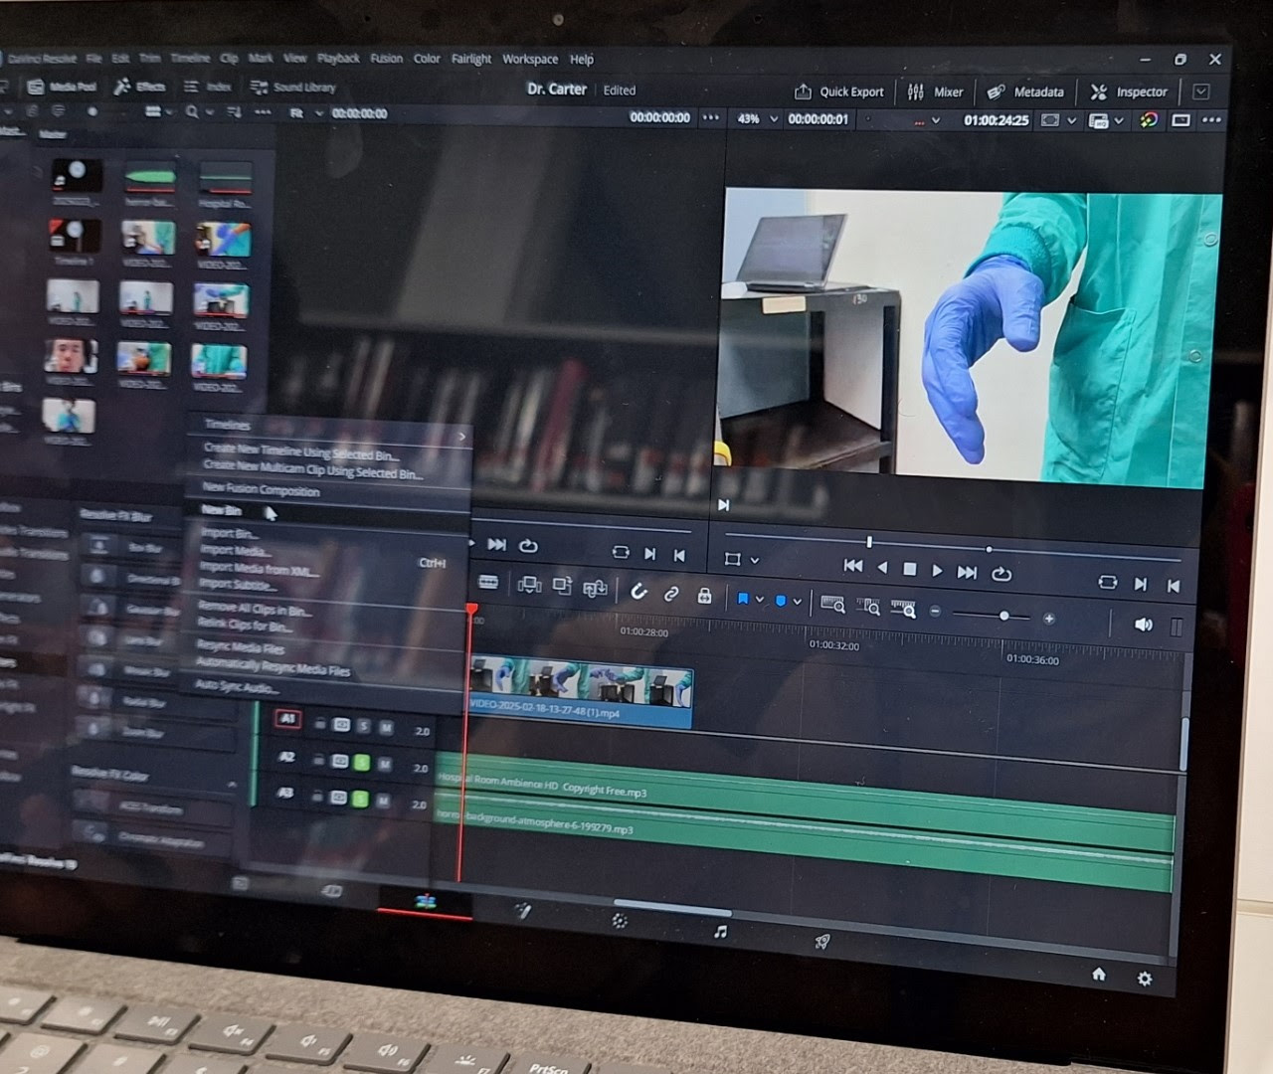Select the A1 track destination button
This screenshot has width=1273, height=1074.
click(287, 718)
